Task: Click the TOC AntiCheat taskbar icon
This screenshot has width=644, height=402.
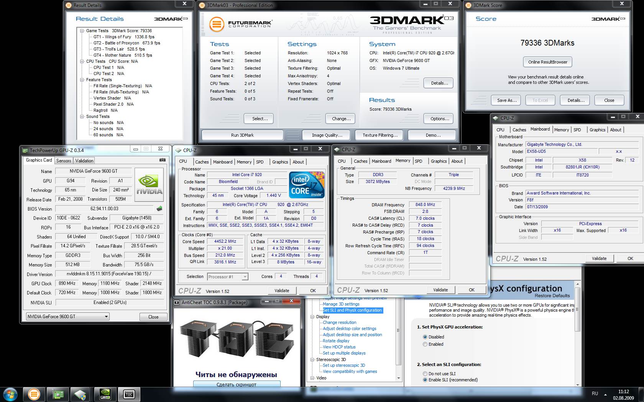Action: pos(129,394)
